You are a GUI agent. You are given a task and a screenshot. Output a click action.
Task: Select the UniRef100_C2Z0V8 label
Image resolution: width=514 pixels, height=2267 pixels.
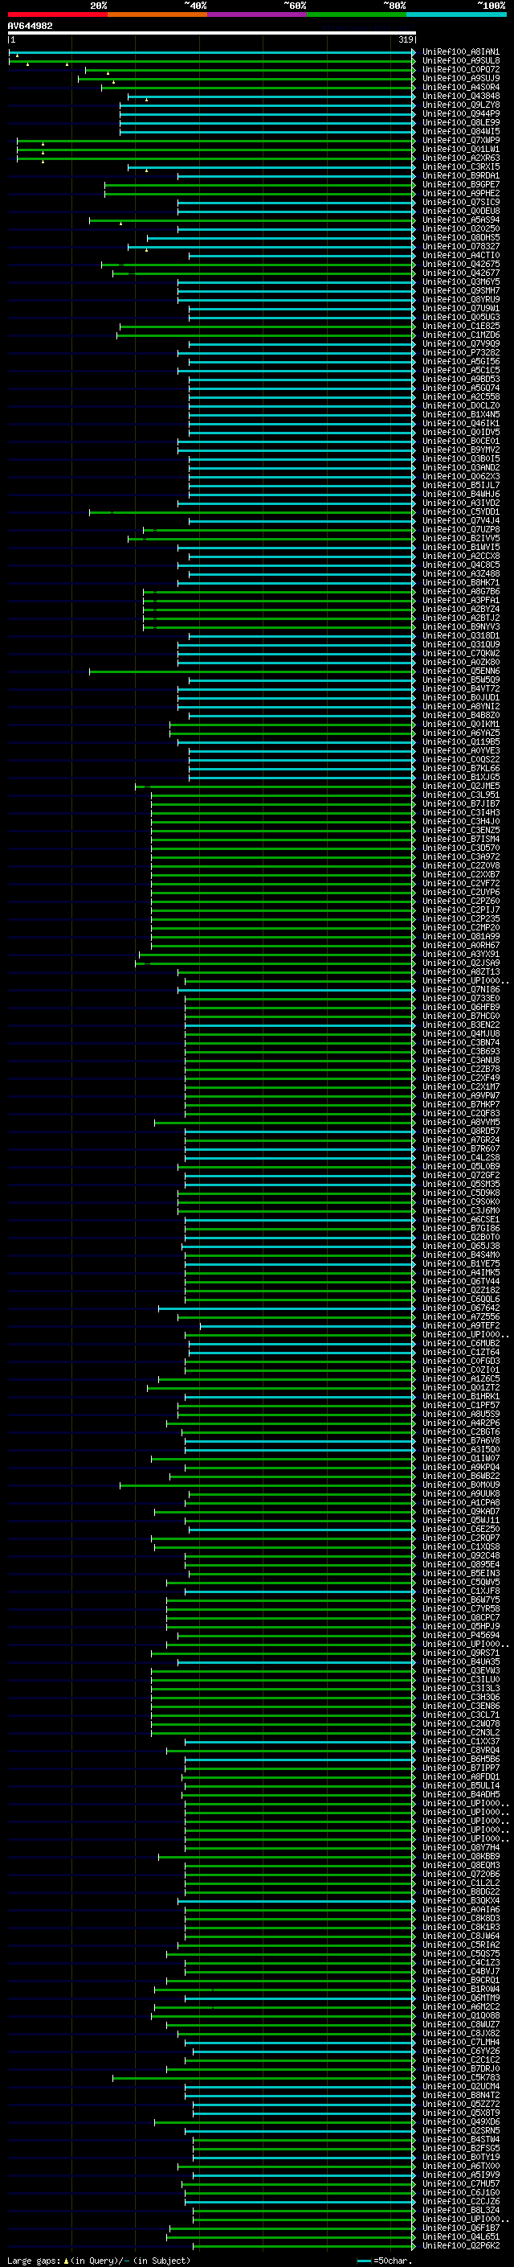460,866
